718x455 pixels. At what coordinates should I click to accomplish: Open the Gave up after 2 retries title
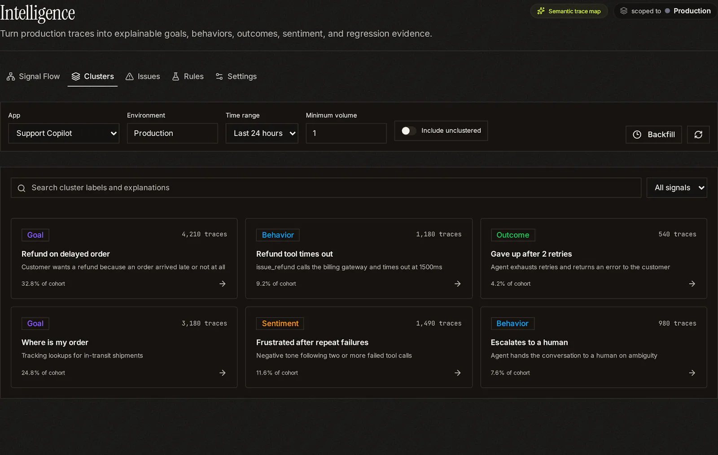[x=531, y=254]
